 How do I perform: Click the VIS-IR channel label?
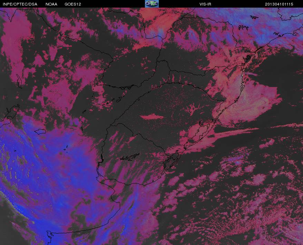pyautogui.click(x=205, y=4)
